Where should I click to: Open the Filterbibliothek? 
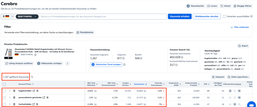tap(85, 32)
